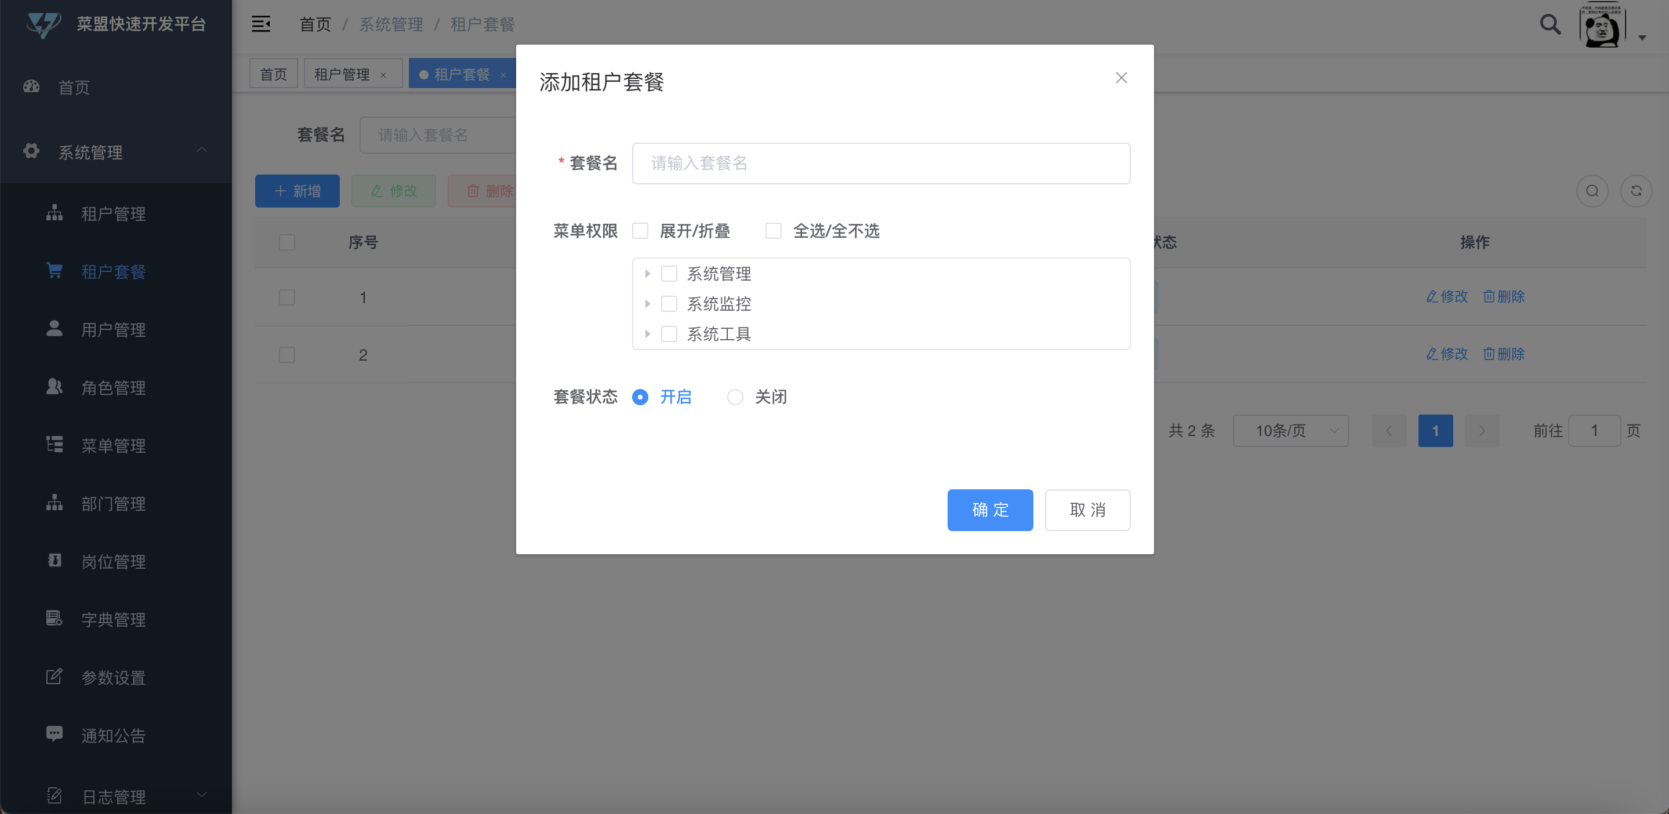Click the sidebar collapse hamburger icon

coord(261,24)
